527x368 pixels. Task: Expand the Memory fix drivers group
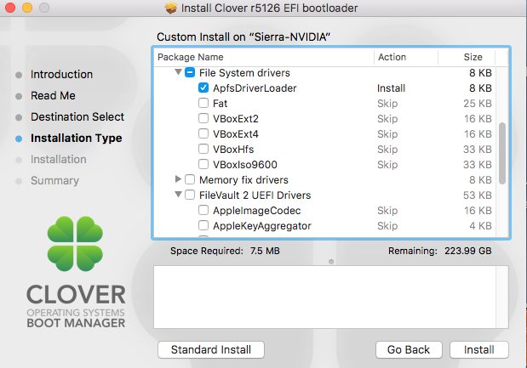[179, 179]
